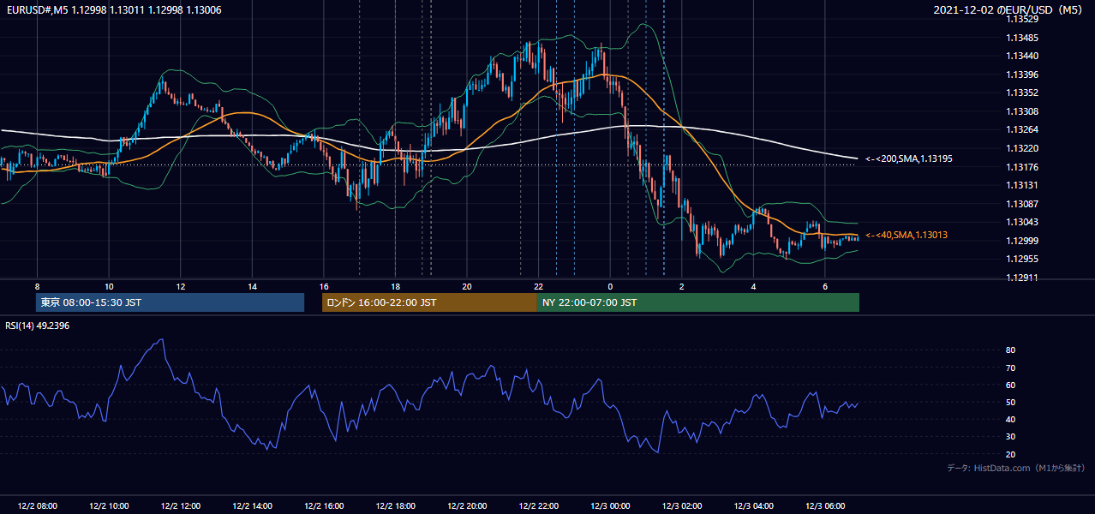Click price axis value 1.13043
The width and height of the screenshot is (1095, 514).
(1022, 222)
